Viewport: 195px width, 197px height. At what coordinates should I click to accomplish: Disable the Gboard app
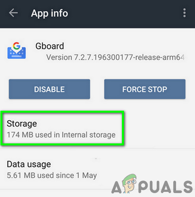point(49,89)
